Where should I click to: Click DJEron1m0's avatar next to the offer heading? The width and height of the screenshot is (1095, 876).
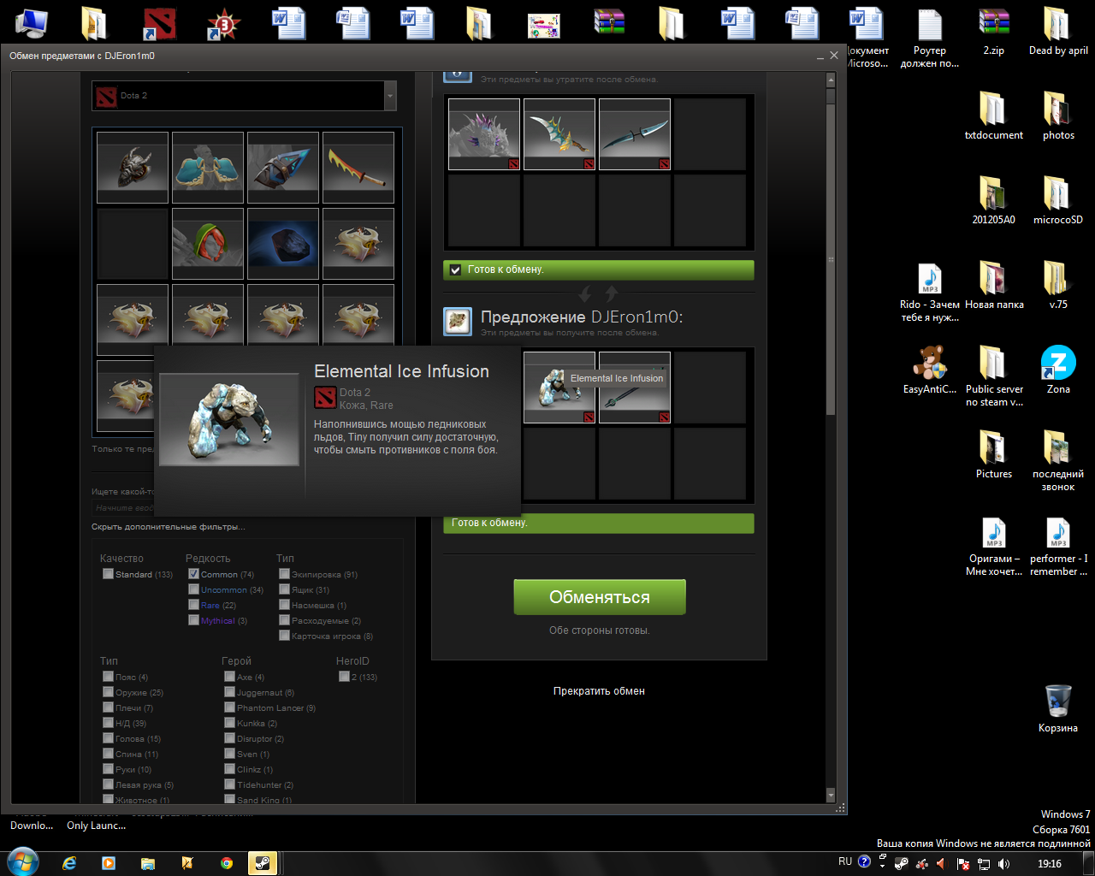pos(458,322)
